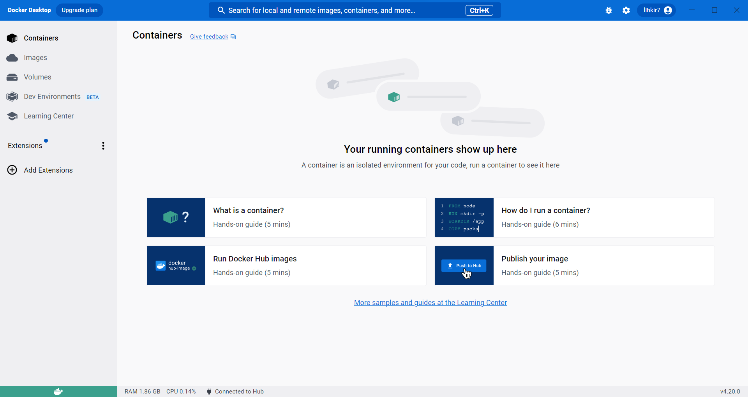748x397 pixels.
Task: Click the Docker whale status icon
Action: [x=58, y=392]
